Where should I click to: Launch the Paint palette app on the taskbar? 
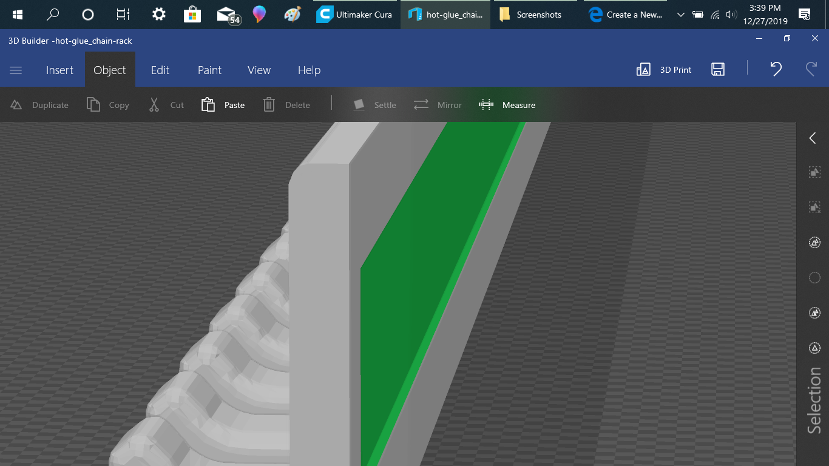[293, 15]
